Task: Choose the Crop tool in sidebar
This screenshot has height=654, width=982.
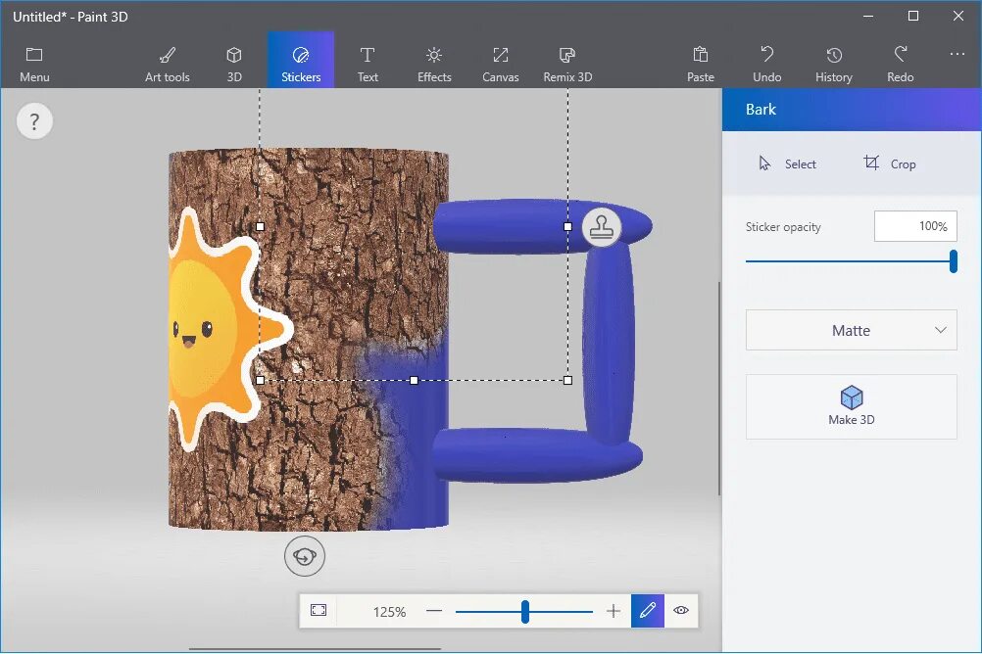Action: 889,163
